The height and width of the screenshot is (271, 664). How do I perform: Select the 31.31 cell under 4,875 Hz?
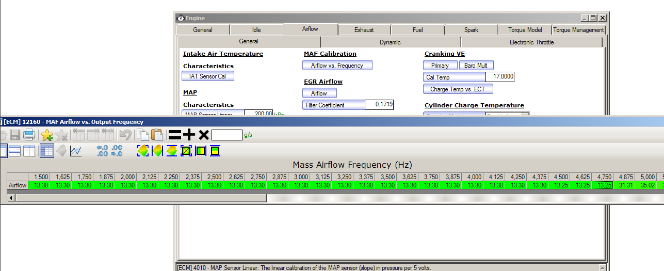click(625, 185)
